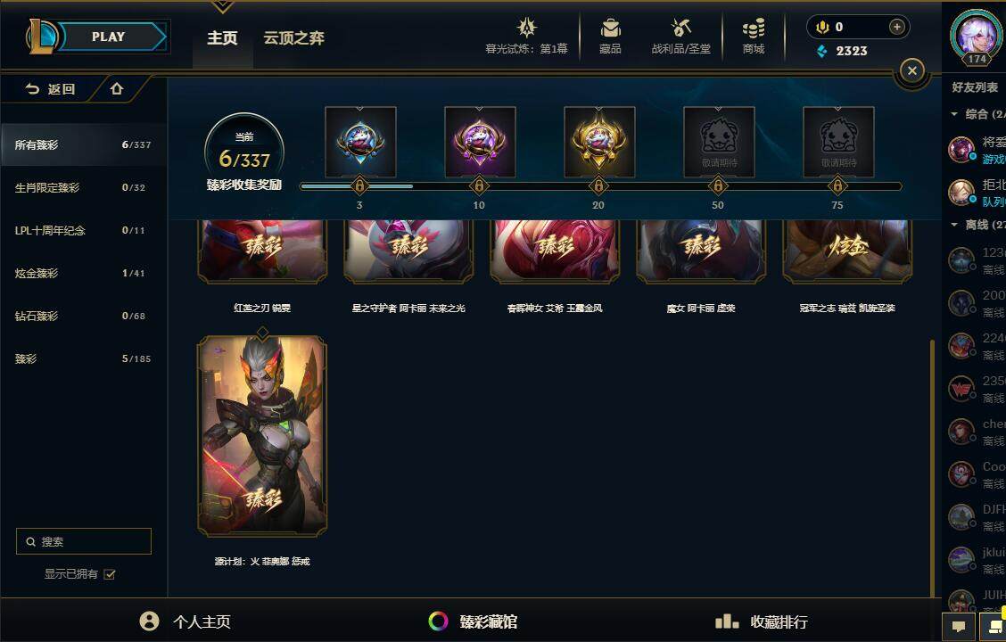This screenshot has height=642, width=1006.
Task: Click the 返回 back button
Action: (x=50, y=89)
